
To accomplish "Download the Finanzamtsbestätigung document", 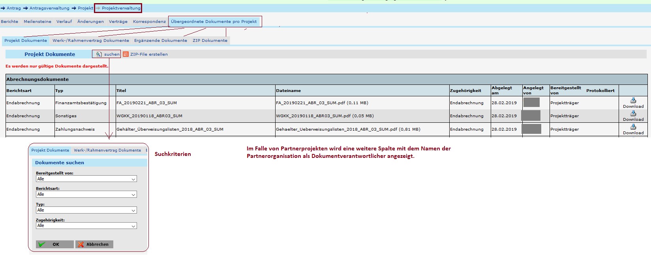I will (633, 101).
